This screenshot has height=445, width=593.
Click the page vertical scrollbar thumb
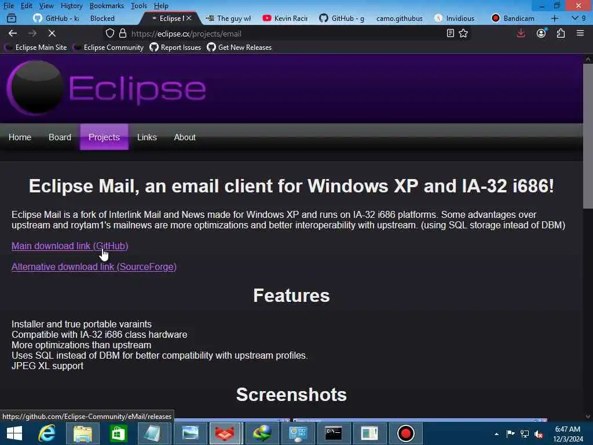point(588,136)
